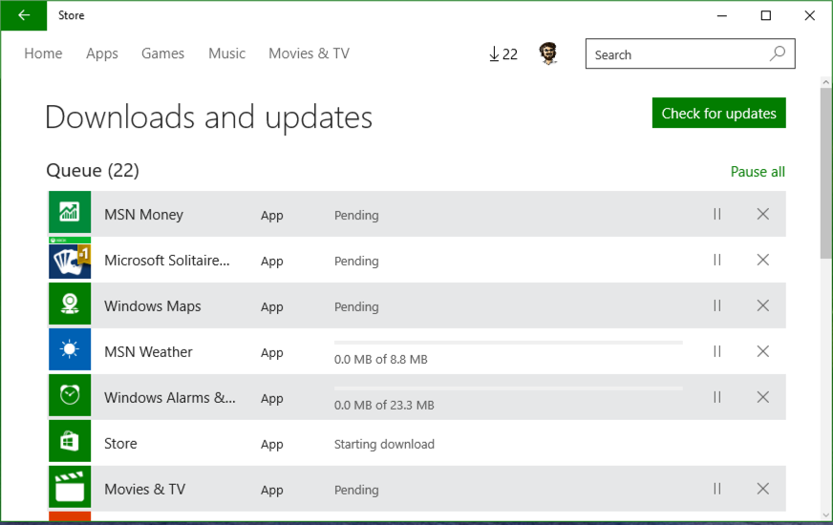Click the MSN Weather app icon

pos(70,349)
